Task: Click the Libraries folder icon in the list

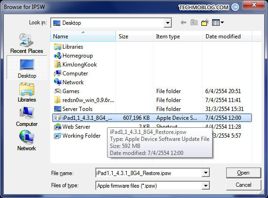Action: coord(58,47)
